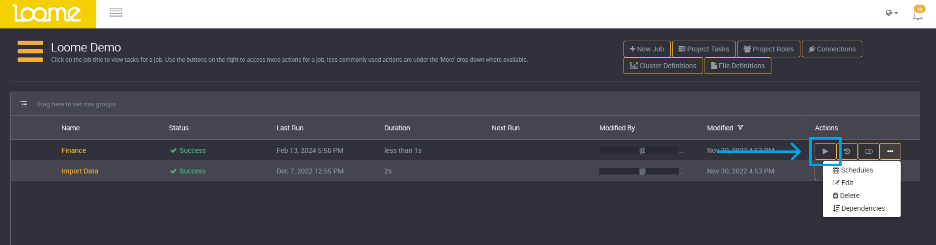This screenshot has height=245, width=936.
Task: Open Cluster Definitions
Action: point(663,66)
